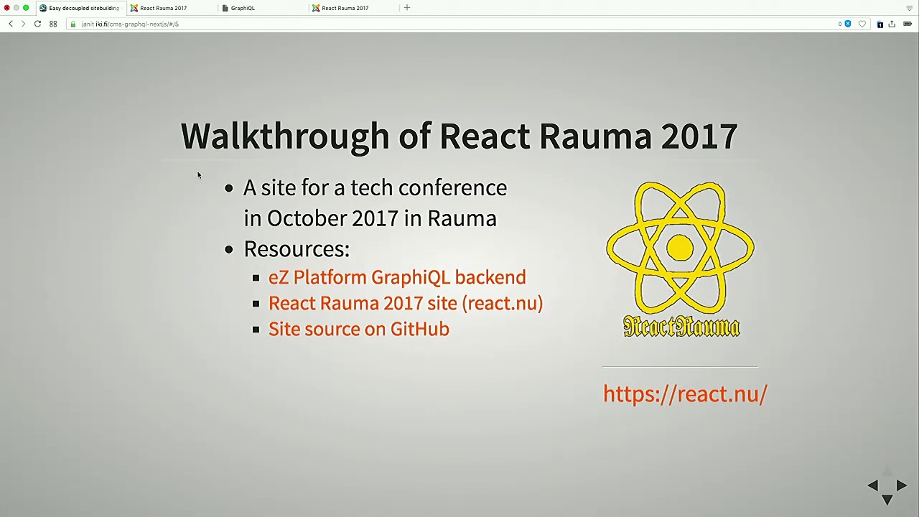Open the React Rauma 2017 site (react.nu) link
919x517 pixels.
pos(406,303)
